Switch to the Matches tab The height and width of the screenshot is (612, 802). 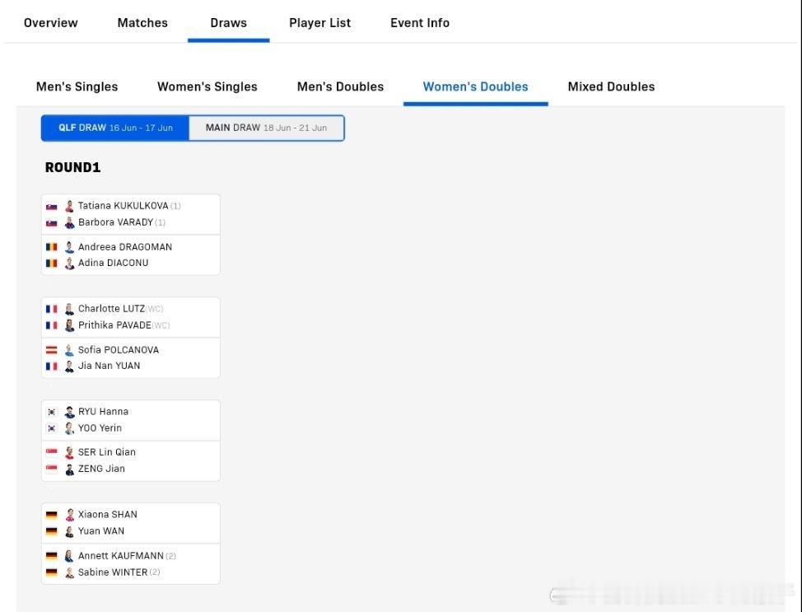click(x=142, y=23)
